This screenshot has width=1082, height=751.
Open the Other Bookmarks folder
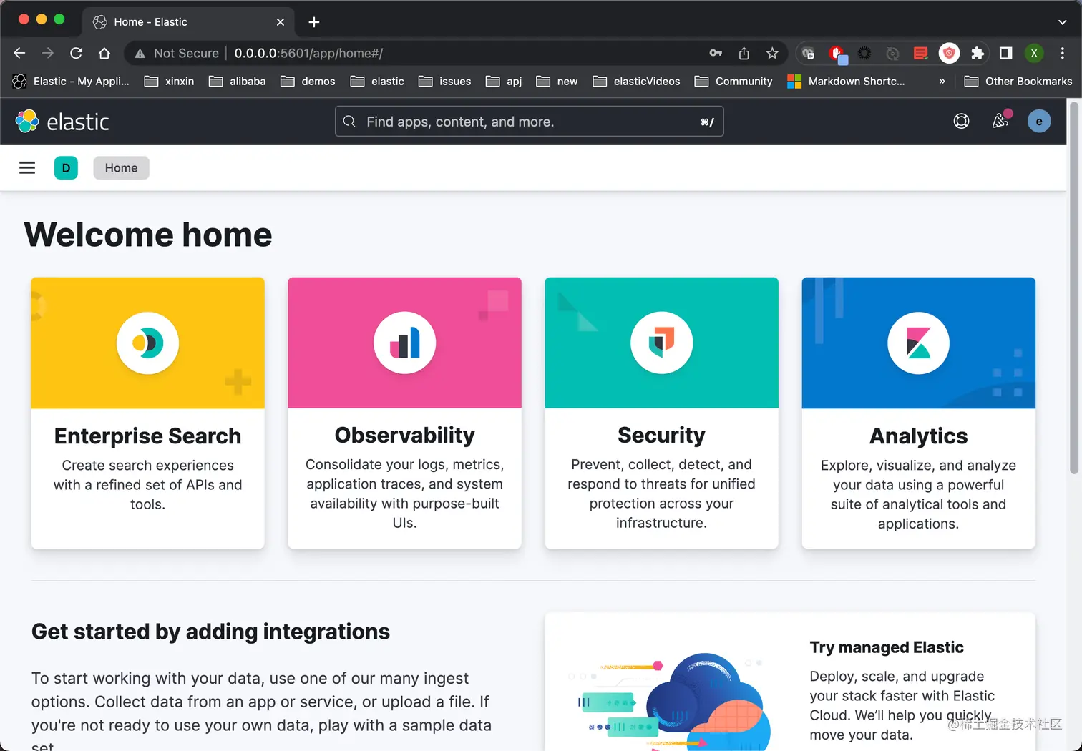1018,82
